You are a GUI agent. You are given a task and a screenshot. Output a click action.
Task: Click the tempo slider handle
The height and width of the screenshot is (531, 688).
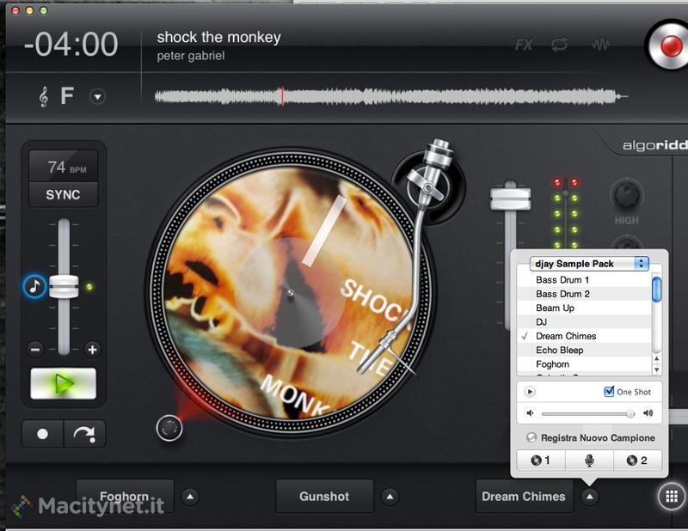[x=64, y=287]
